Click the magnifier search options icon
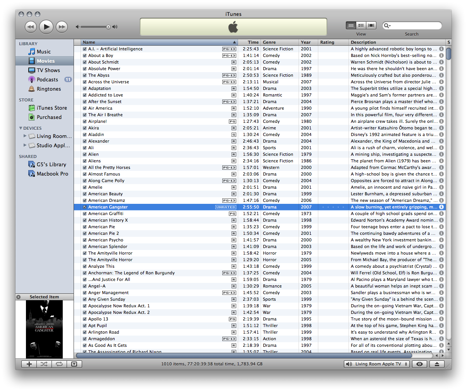The image size is (467, 391). click(x=387, y=26)
